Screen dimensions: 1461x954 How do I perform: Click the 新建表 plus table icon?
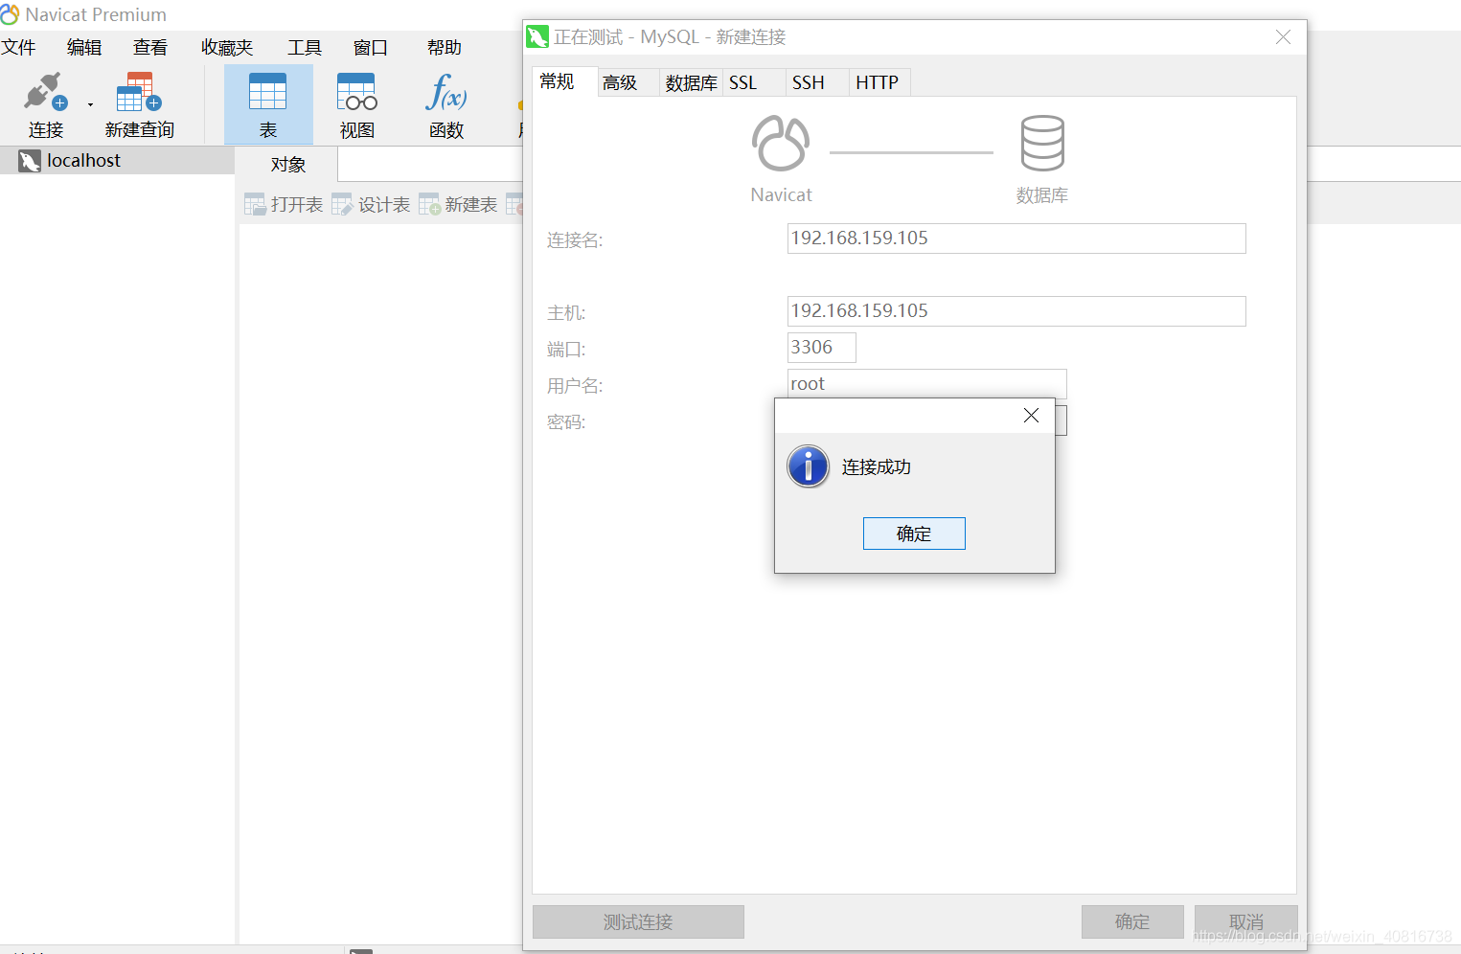click(x=429, y=204)
